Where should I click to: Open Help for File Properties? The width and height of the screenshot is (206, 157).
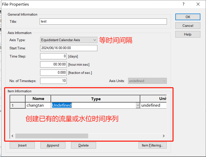pyautogui.click(x=188, y=34)
